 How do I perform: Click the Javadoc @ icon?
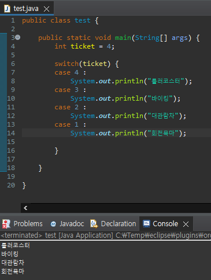tap(53, 224)
